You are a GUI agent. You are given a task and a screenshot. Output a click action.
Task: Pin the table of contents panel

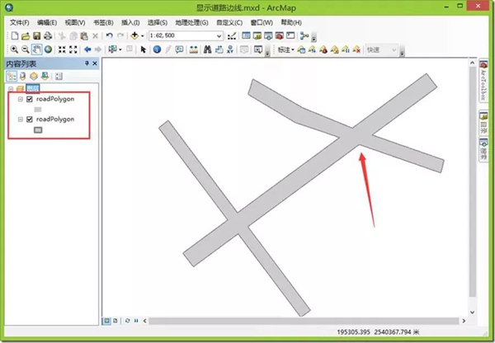click(87, 63)
